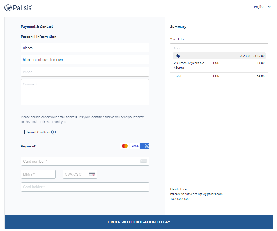Click the Your Order label
This screenshot has height=231, width=277.
177,39
